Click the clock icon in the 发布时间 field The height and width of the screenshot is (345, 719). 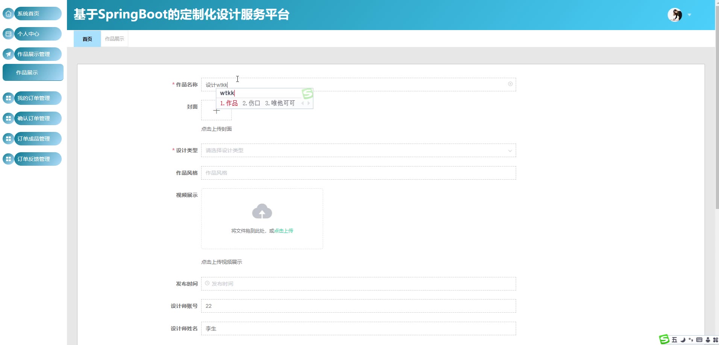(207, 283)
